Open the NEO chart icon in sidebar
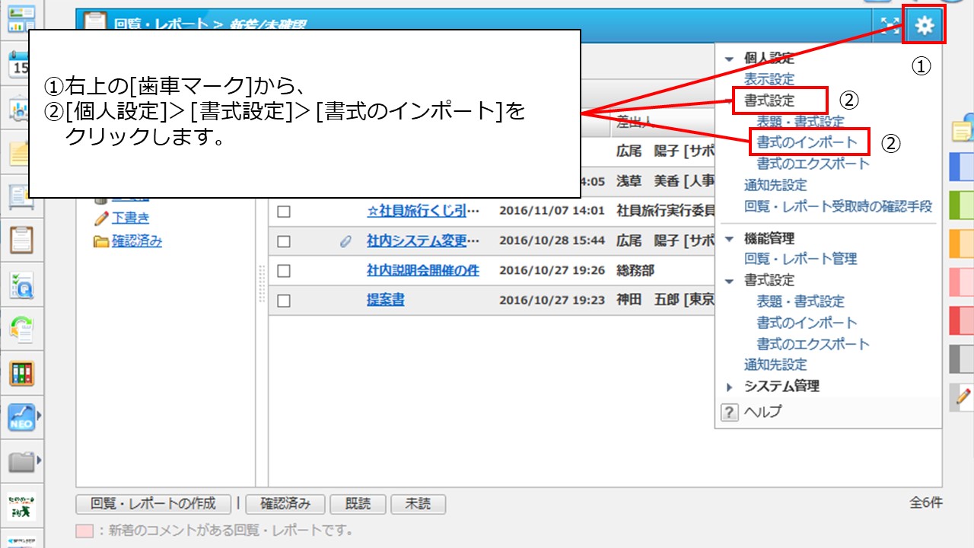 [x=21, y=416]
